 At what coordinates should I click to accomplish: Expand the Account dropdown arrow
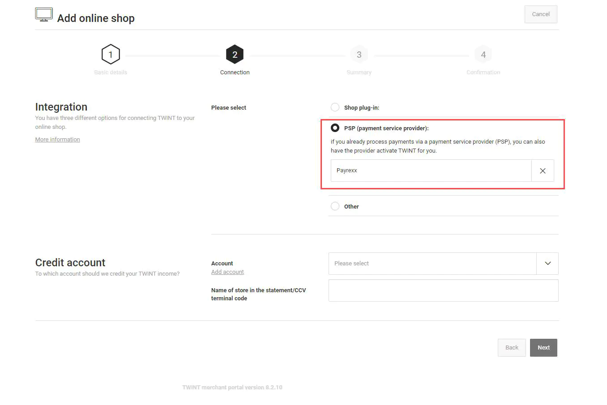pos(547,264)
